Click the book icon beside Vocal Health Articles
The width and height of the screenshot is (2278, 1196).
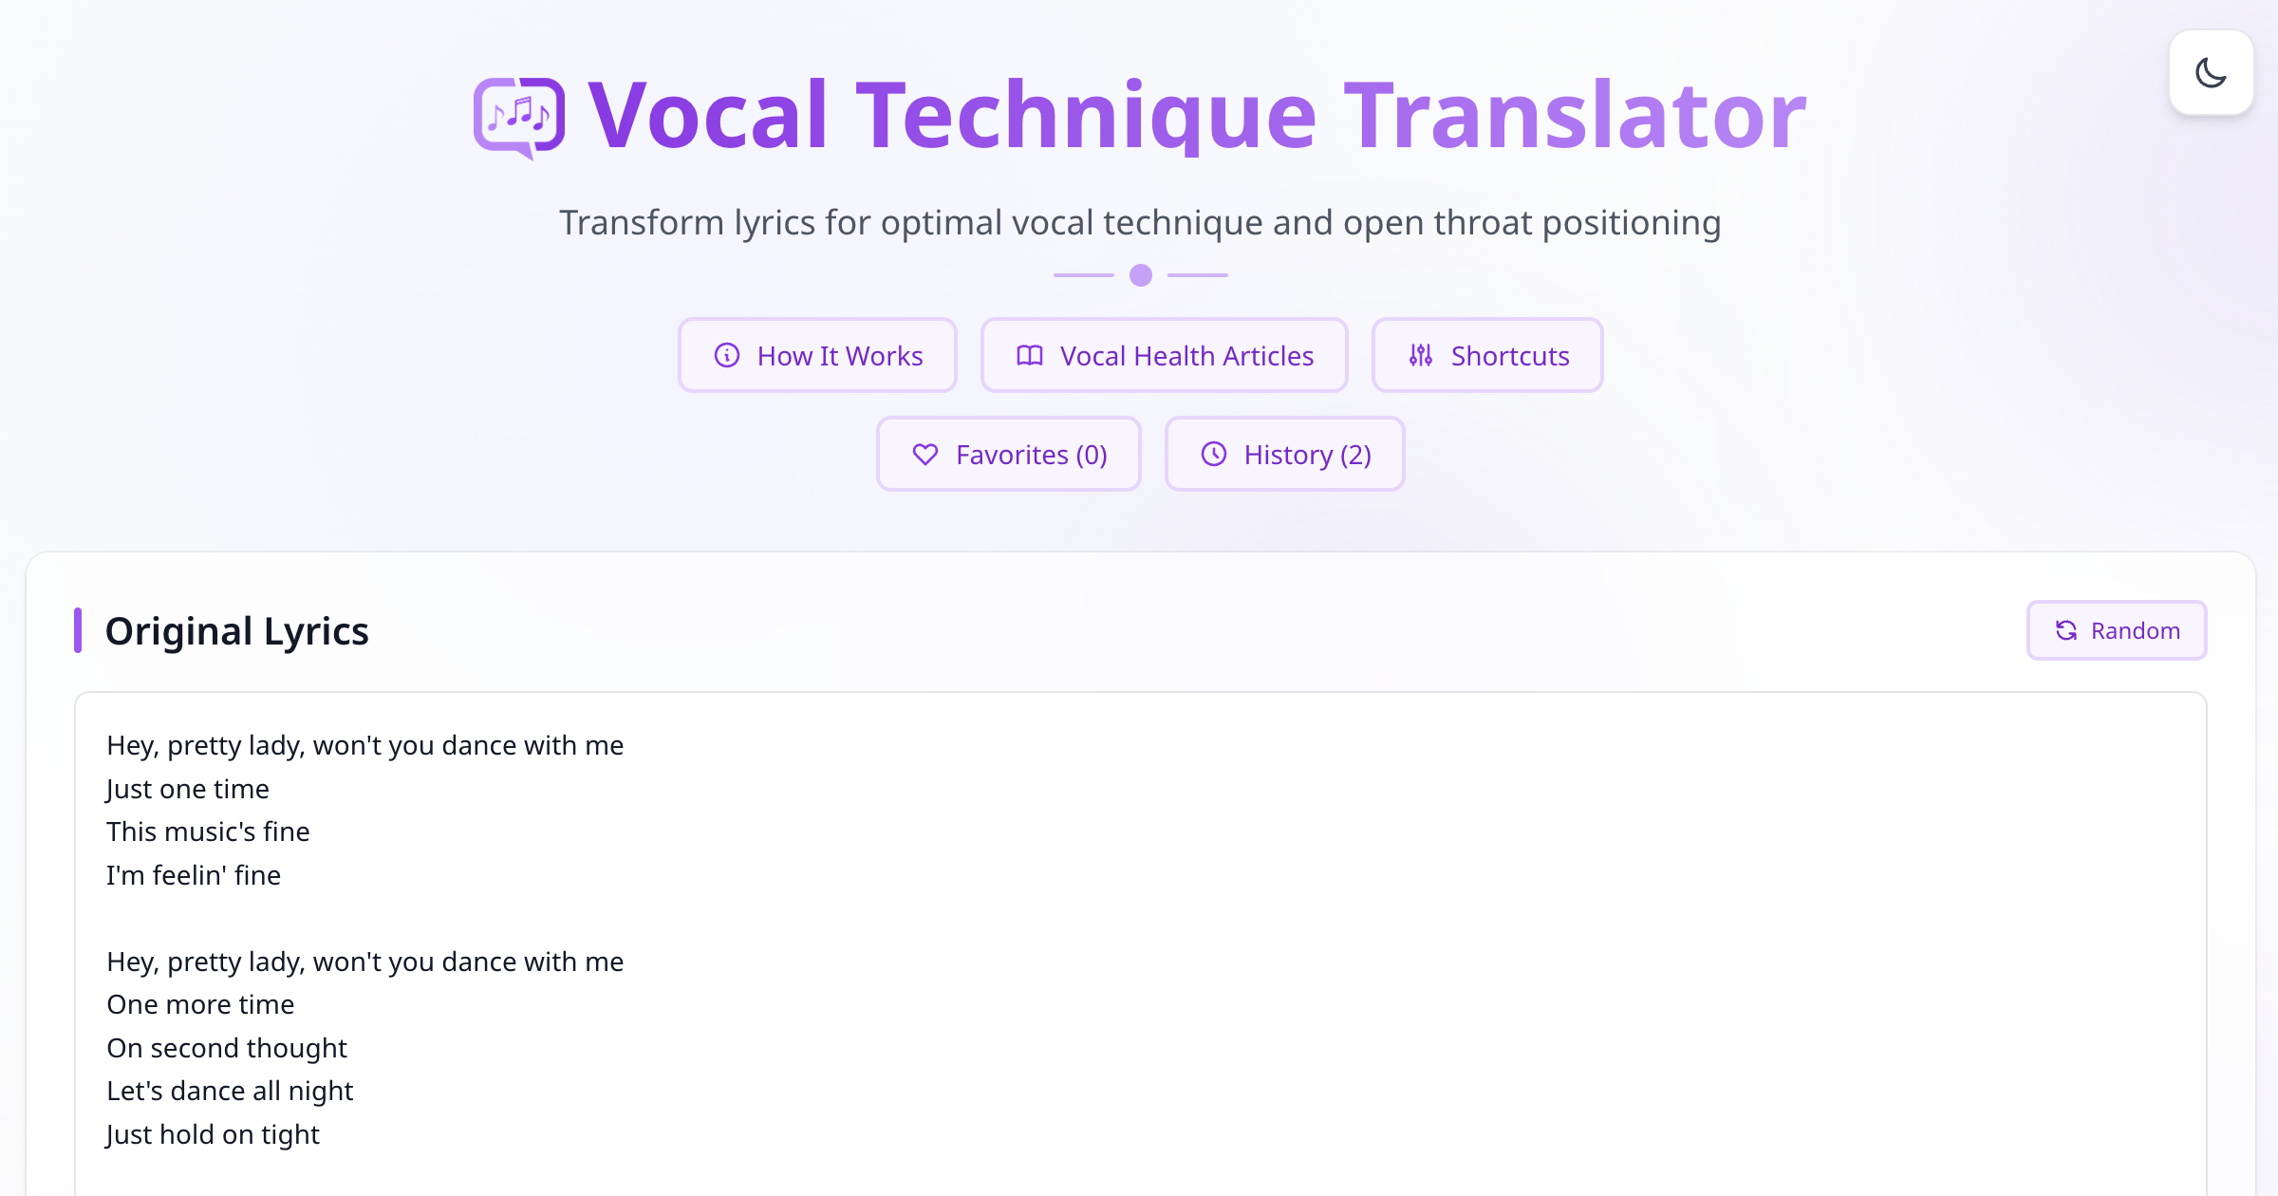click(x=1028, y=355)
